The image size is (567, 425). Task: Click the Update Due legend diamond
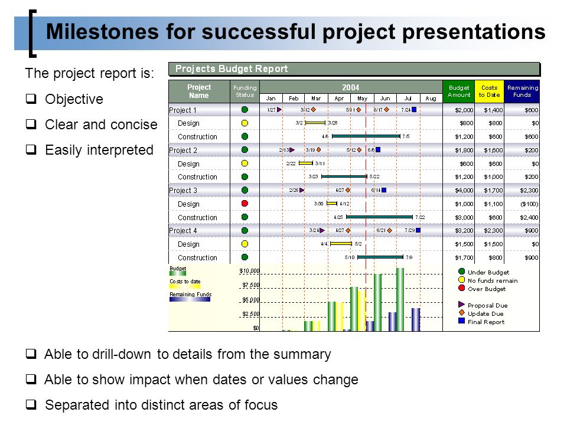462,313
